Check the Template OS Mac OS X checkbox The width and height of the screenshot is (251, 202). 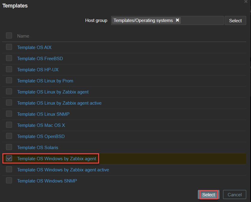click(x=9, y=124)
